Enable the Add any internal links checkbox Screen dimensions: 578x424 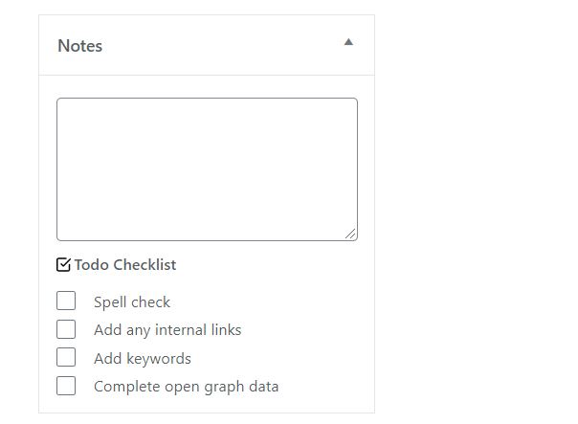(x=66, y=329)
